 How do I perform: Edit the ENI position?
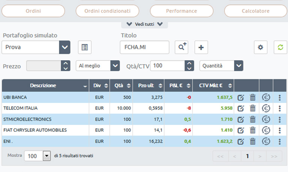pyautogui.click(x=241, y=142)
